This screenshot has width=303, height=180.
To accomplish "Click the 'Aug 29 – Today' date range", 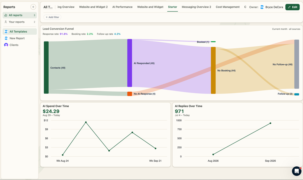I will [x=51, y=115].
